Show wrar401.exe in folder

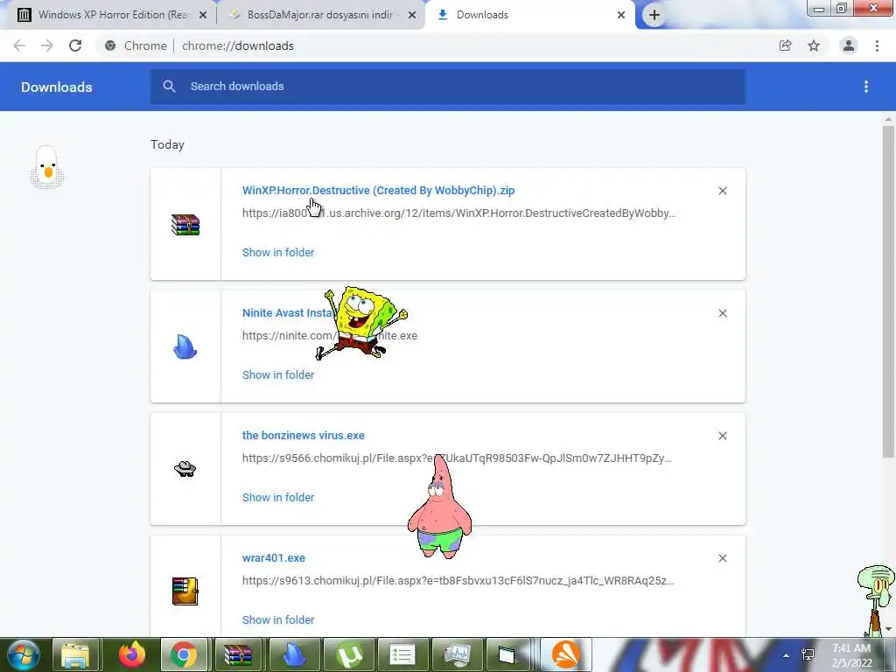278,619
